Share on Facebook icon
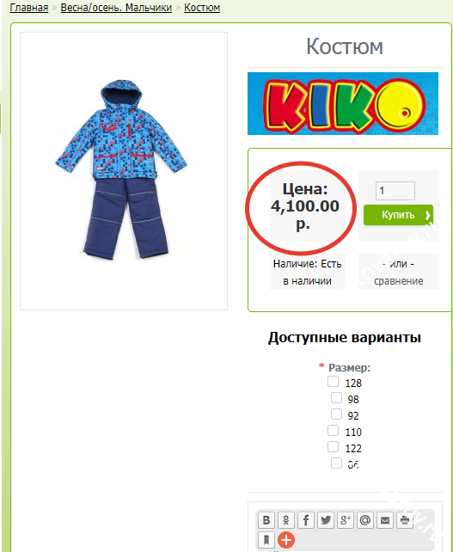 (306, 520)
